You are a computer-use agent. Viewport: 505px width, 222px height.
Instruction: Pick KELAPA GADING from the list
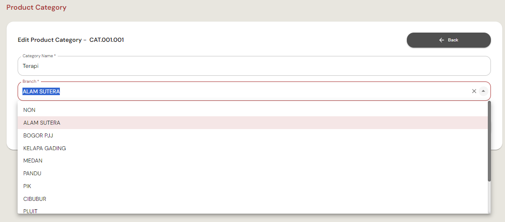pos(44,148)
